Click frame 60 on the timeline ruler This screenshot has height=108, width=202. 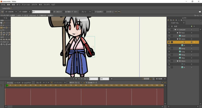click(x=56, y=85)
